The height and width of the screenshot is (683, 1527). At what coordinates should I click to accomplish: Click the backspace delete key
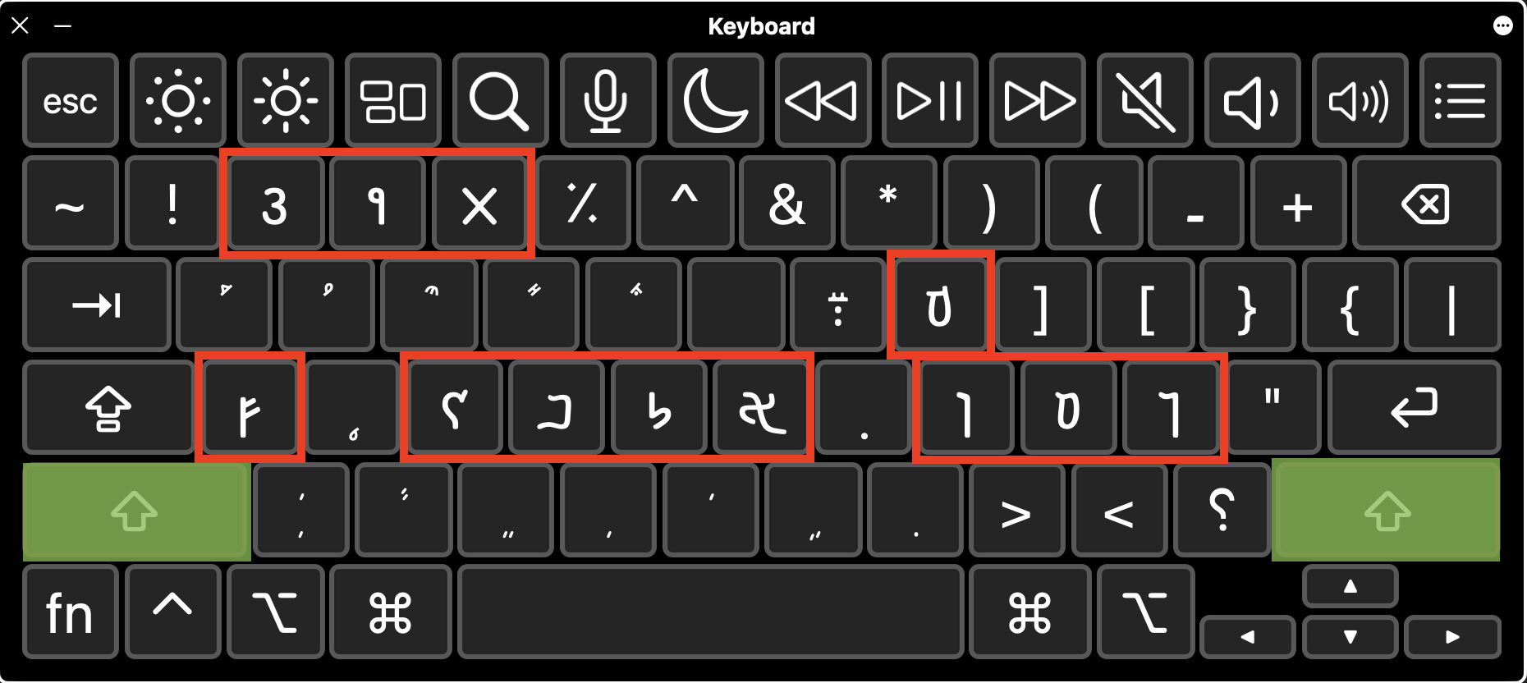click(x=1427, y=204)
